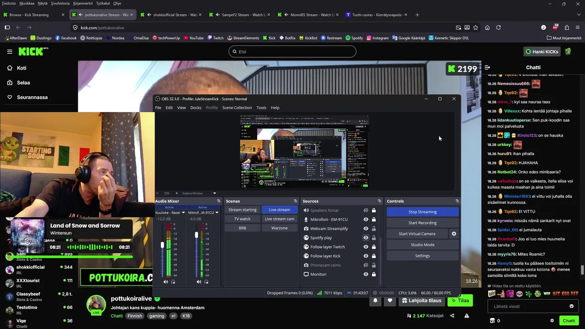585x329 pixels.
Task: Open emoji picker in chat input
Action: pos(571,306)
